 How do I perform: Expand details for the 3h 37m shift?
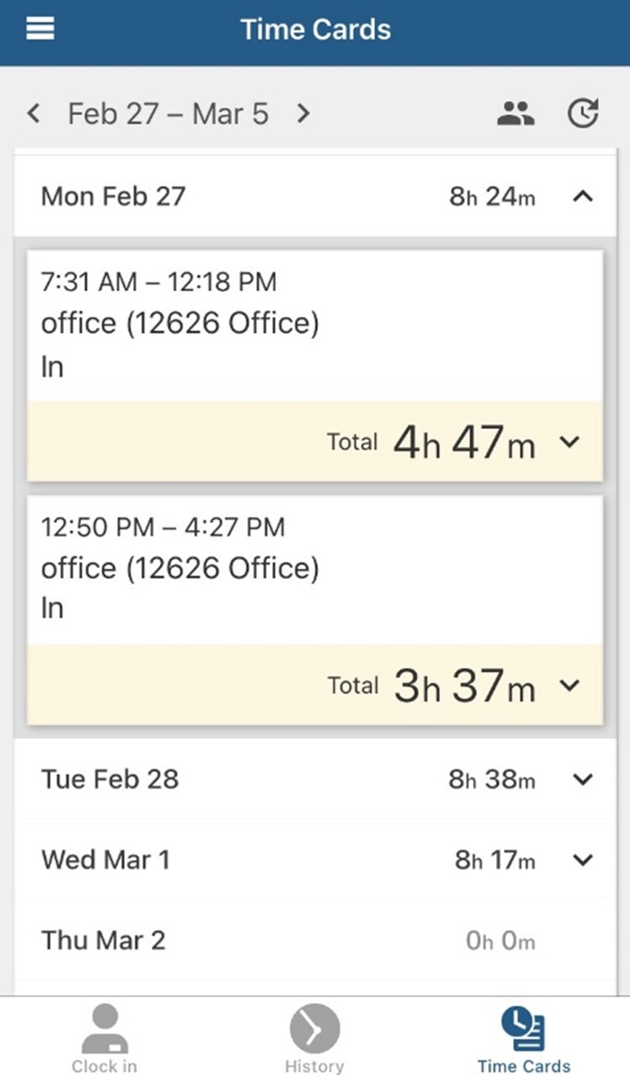(570, 686)
